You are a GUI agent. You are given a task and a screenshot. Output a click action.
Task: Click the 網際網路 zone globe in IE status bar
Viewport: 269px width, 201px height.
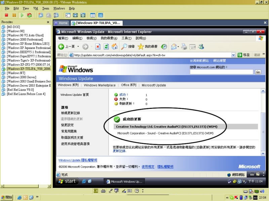pyautogui.click(x=229, y=175)
